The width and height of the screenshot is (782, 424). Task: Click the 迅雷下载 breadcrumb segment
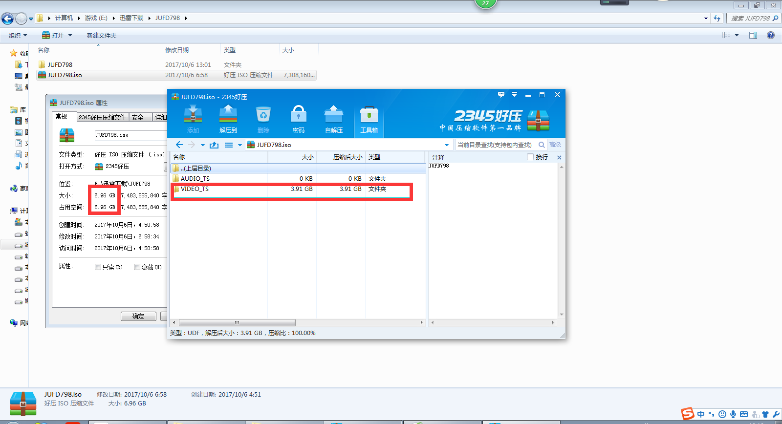pyautogui.click(x=131, y=18)
